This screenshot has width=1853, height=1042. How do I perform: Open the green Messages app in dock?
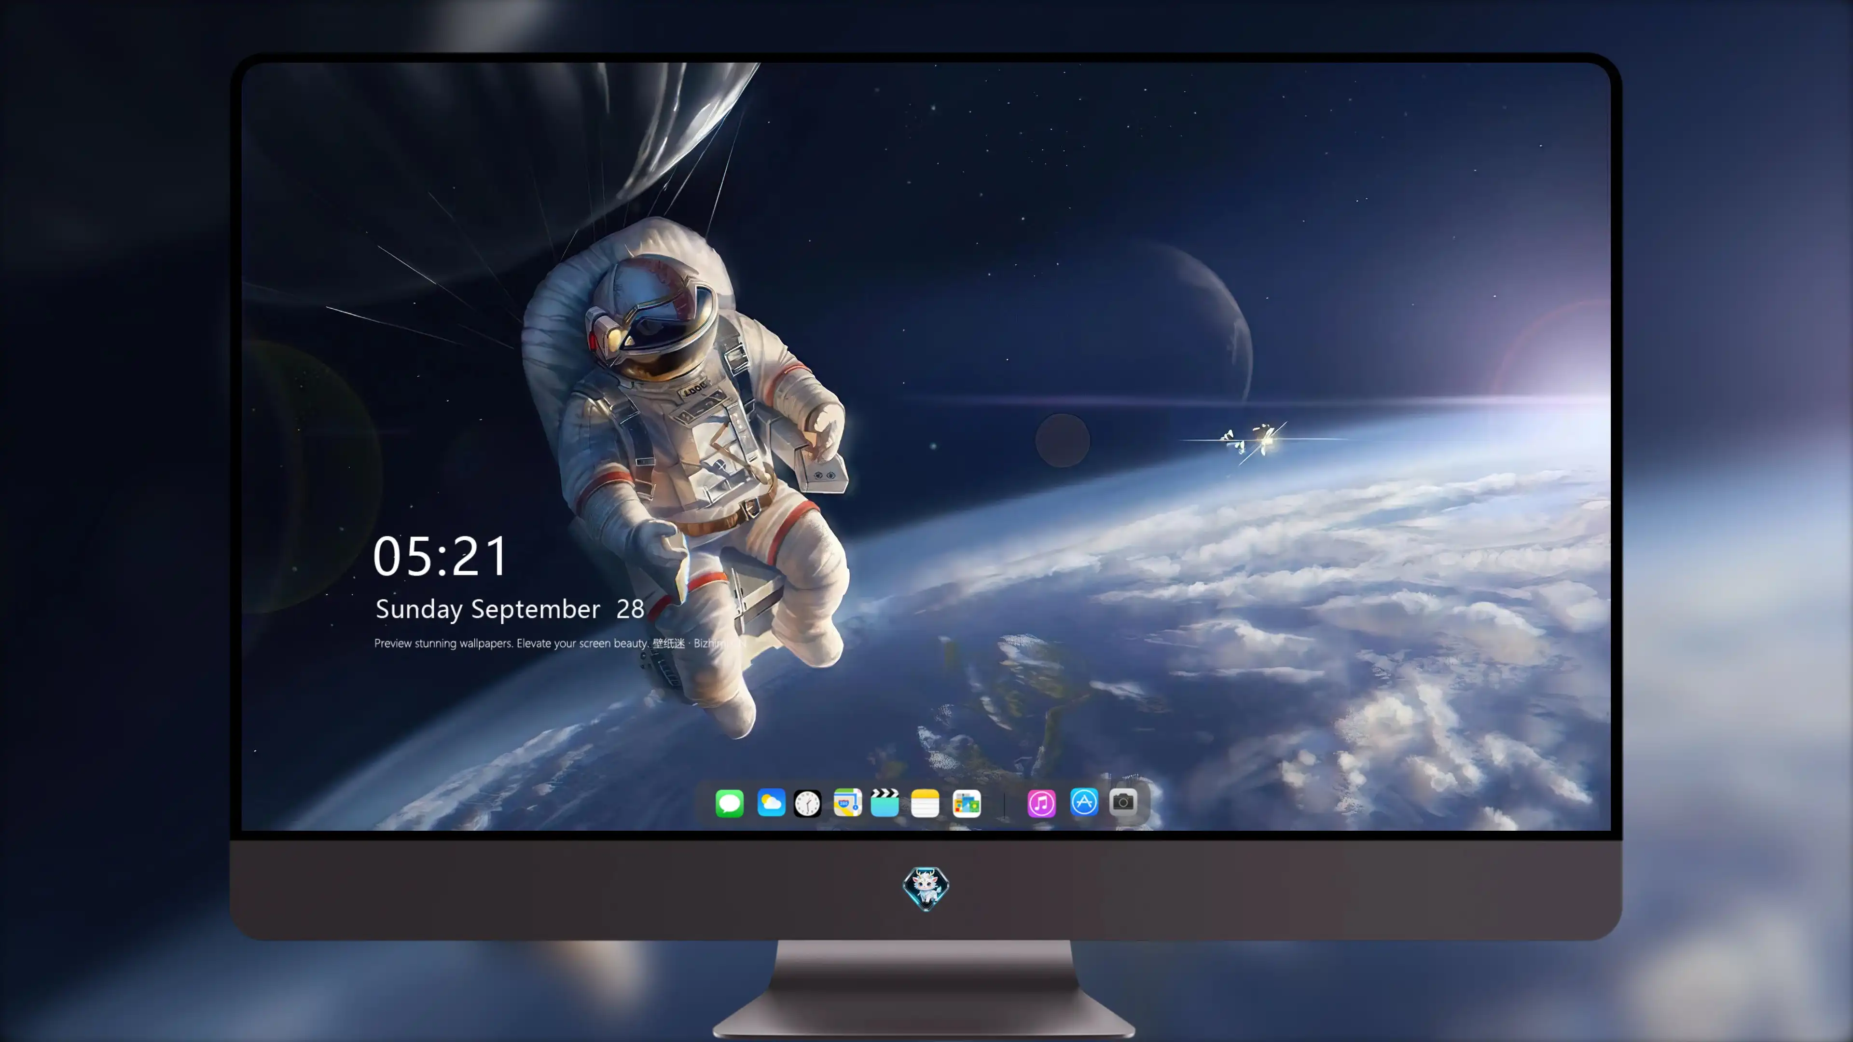[730, 803]
